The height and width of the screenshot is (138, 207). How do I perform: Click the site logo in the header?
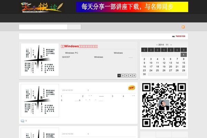[42, 7]
